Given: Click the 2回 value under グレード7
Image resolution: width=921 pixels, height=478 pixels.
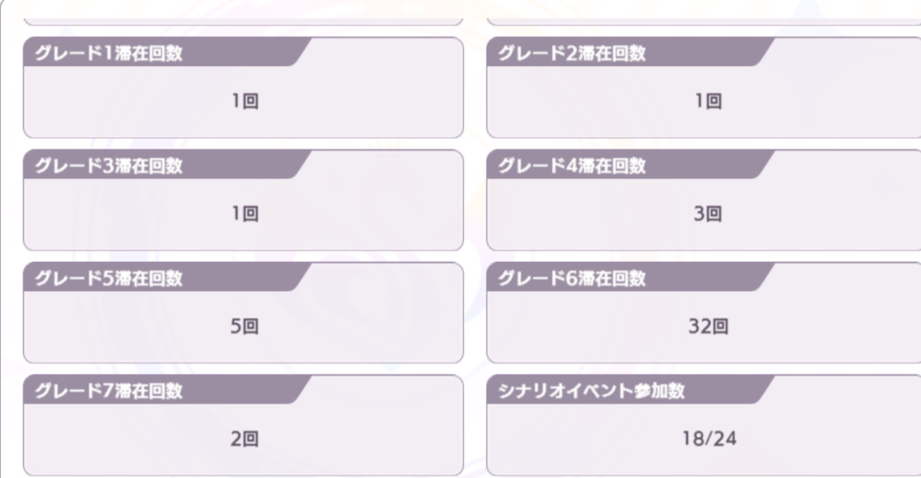Looking at the screenshot, I should (x=245, y=440).
